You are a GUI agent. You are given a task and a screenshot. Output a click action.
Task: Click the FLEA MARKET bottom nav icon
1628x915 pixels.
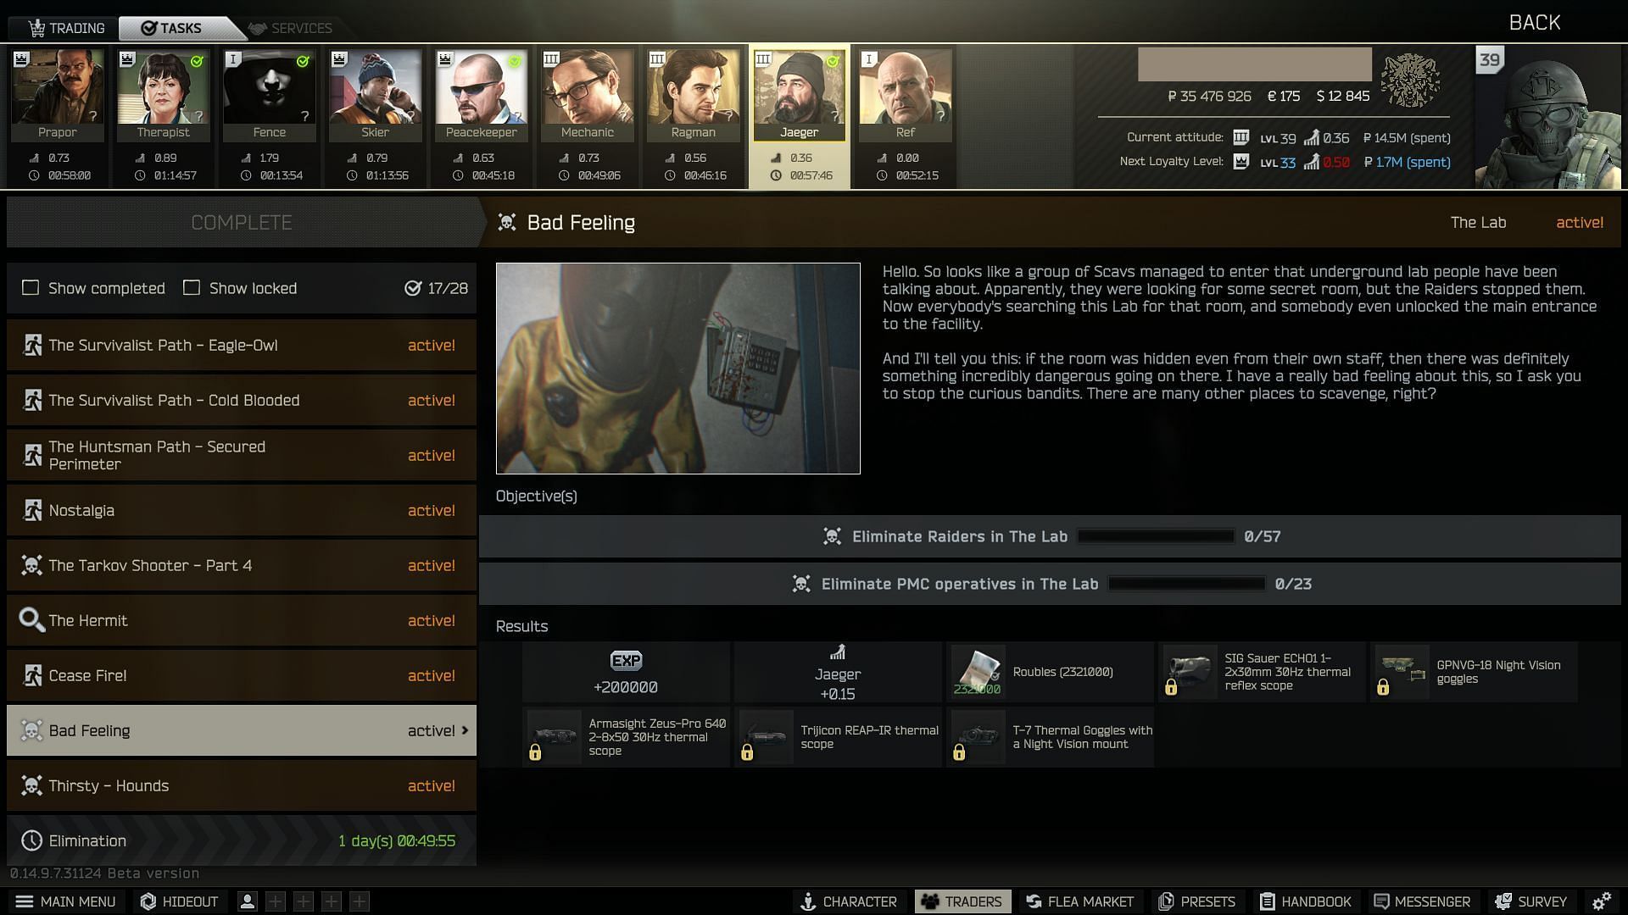click(x=1091, y=901)
